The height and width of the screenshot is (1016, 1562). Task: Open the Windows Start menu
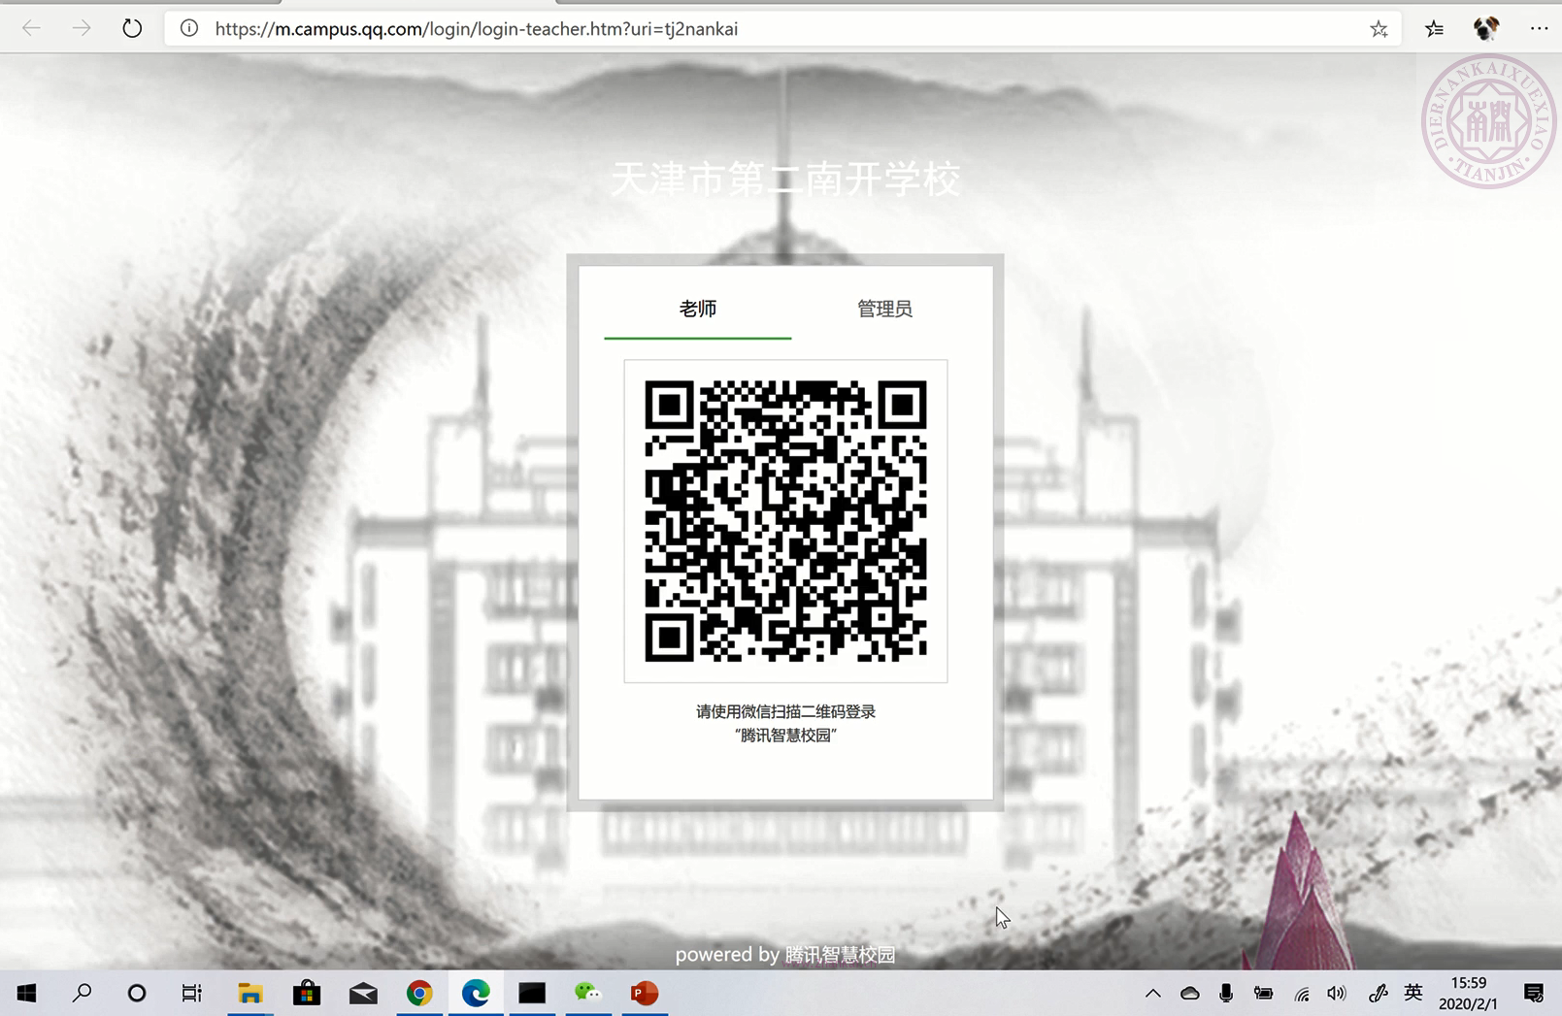(27, 993)
